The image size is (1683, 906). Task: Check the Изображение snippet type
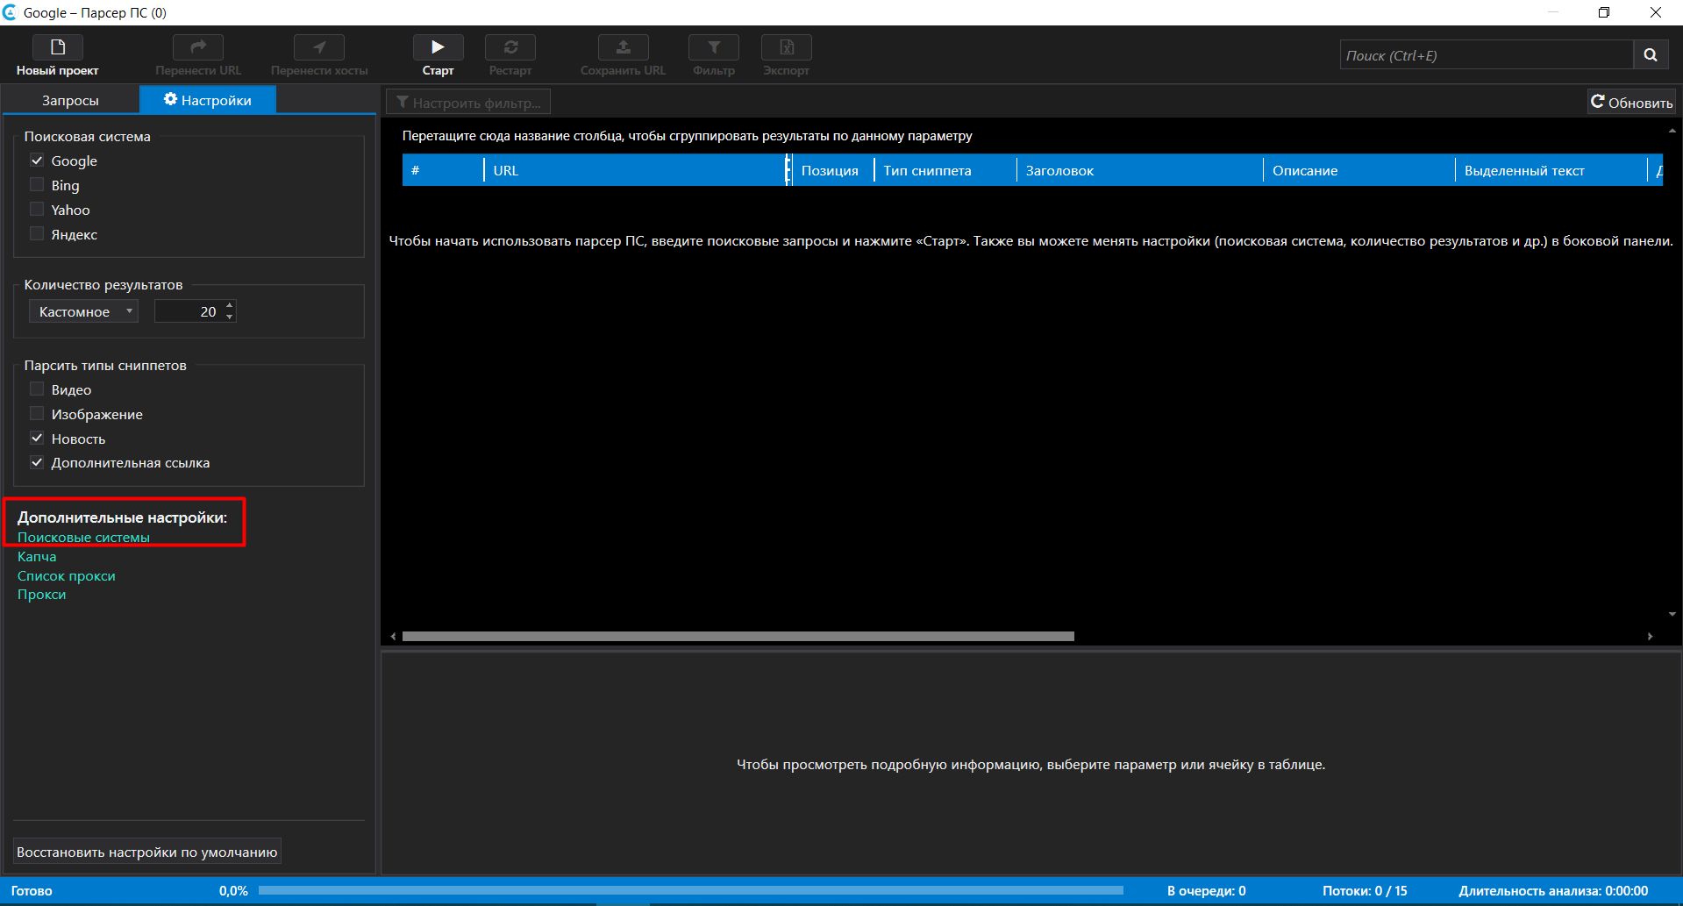(37, 414)
